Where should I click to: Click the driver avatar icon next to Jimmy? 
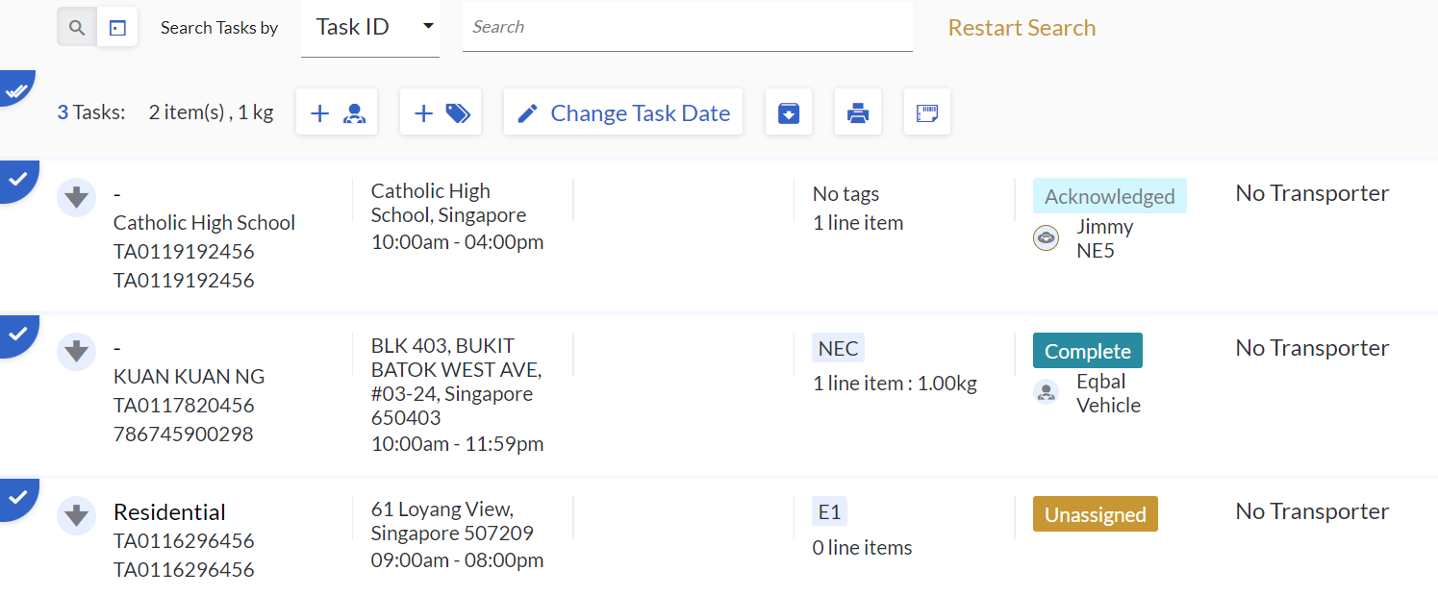click(x=1046, y=238)
